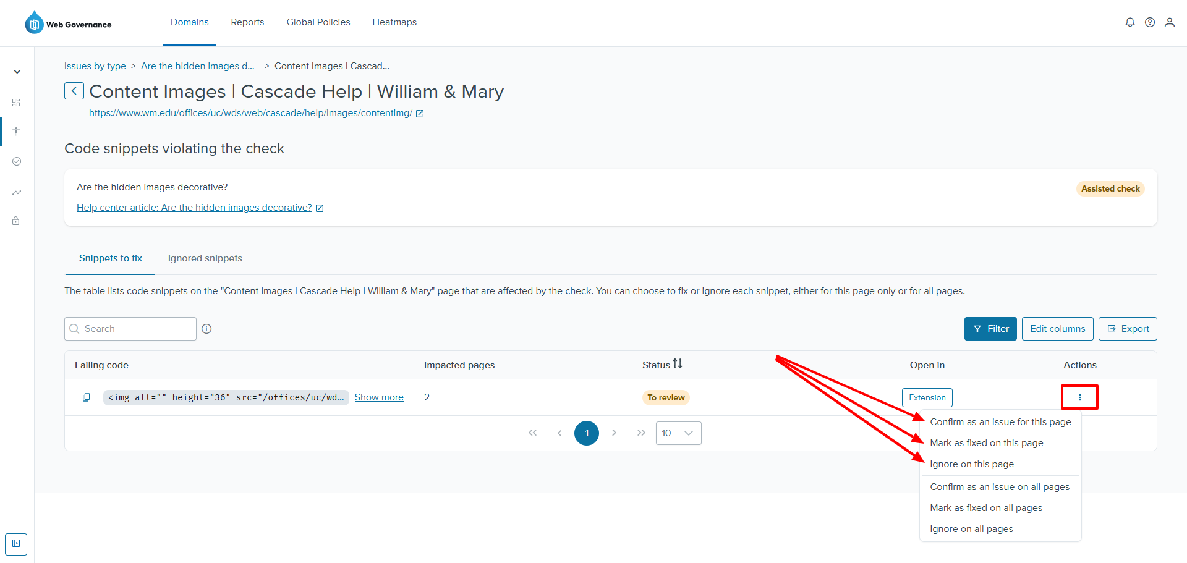Select the accessibility figure icon in sidebar
This screenshot has width=1187, height=563.
tap(17, 132)
